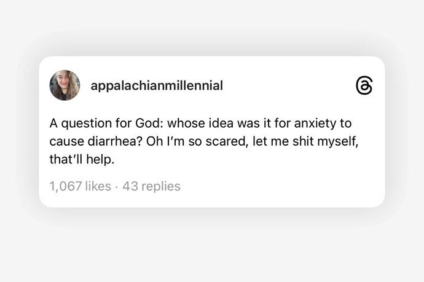This screenshot has width=424, height=282.
Task: Open appalachianmillennial's profile picture
Action: tap(65, 85)
